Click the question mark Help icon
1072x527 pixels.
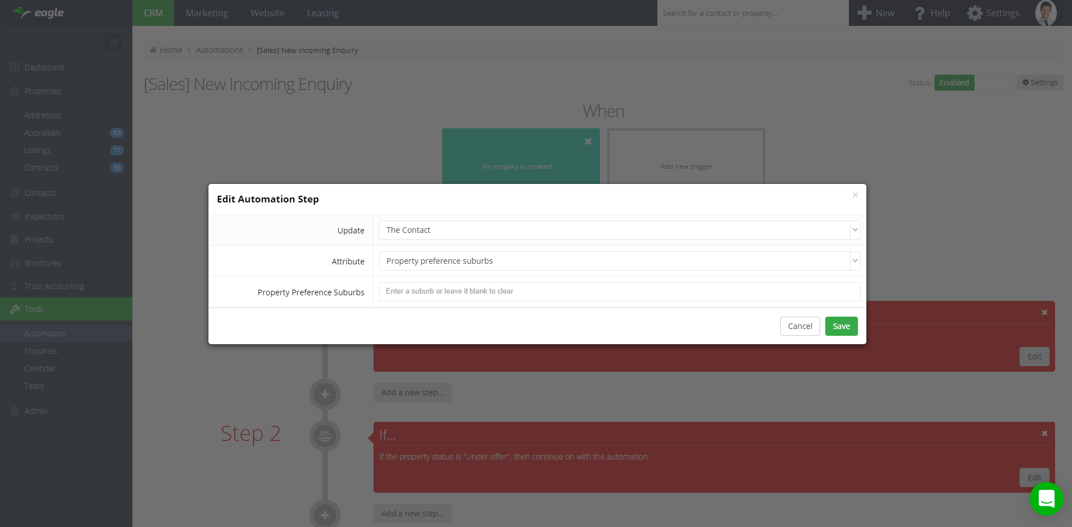pyautogui.click(x=919, y=13)
